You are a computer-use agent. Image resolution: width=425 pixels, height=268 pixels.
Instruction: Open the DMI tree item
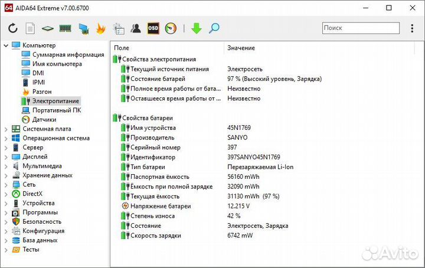[33, 73]
